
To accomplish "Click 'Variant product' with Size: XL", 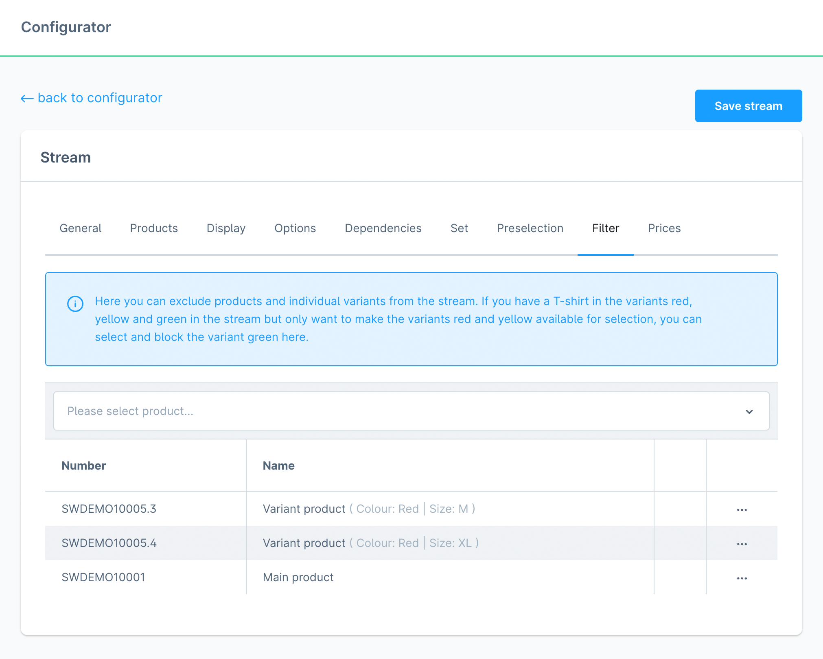I will (x=304, y=543).
